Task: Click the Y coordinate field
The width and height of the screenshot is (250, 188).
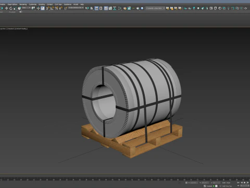Action: [x=205, y=183]
